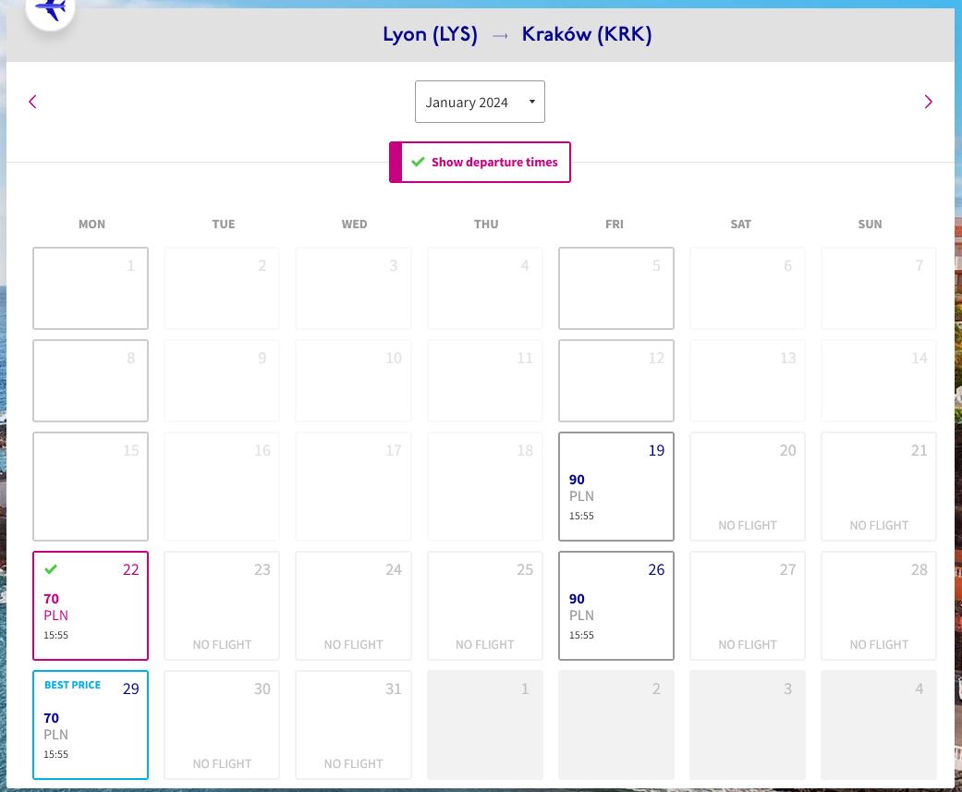
Task: Click the BEST PRICE label on day 29
Action: [72, 685]
